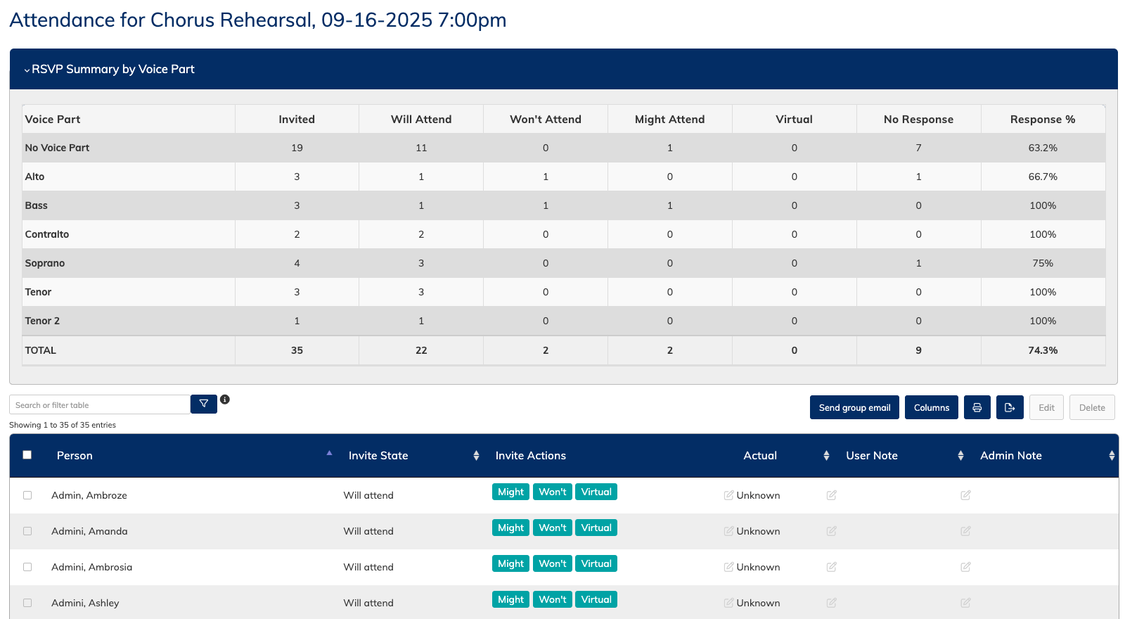This screenshot has width=1125, height=619.
Task: Edit Admin Note for Admin, Ambroze
Action: pos(965,495)
